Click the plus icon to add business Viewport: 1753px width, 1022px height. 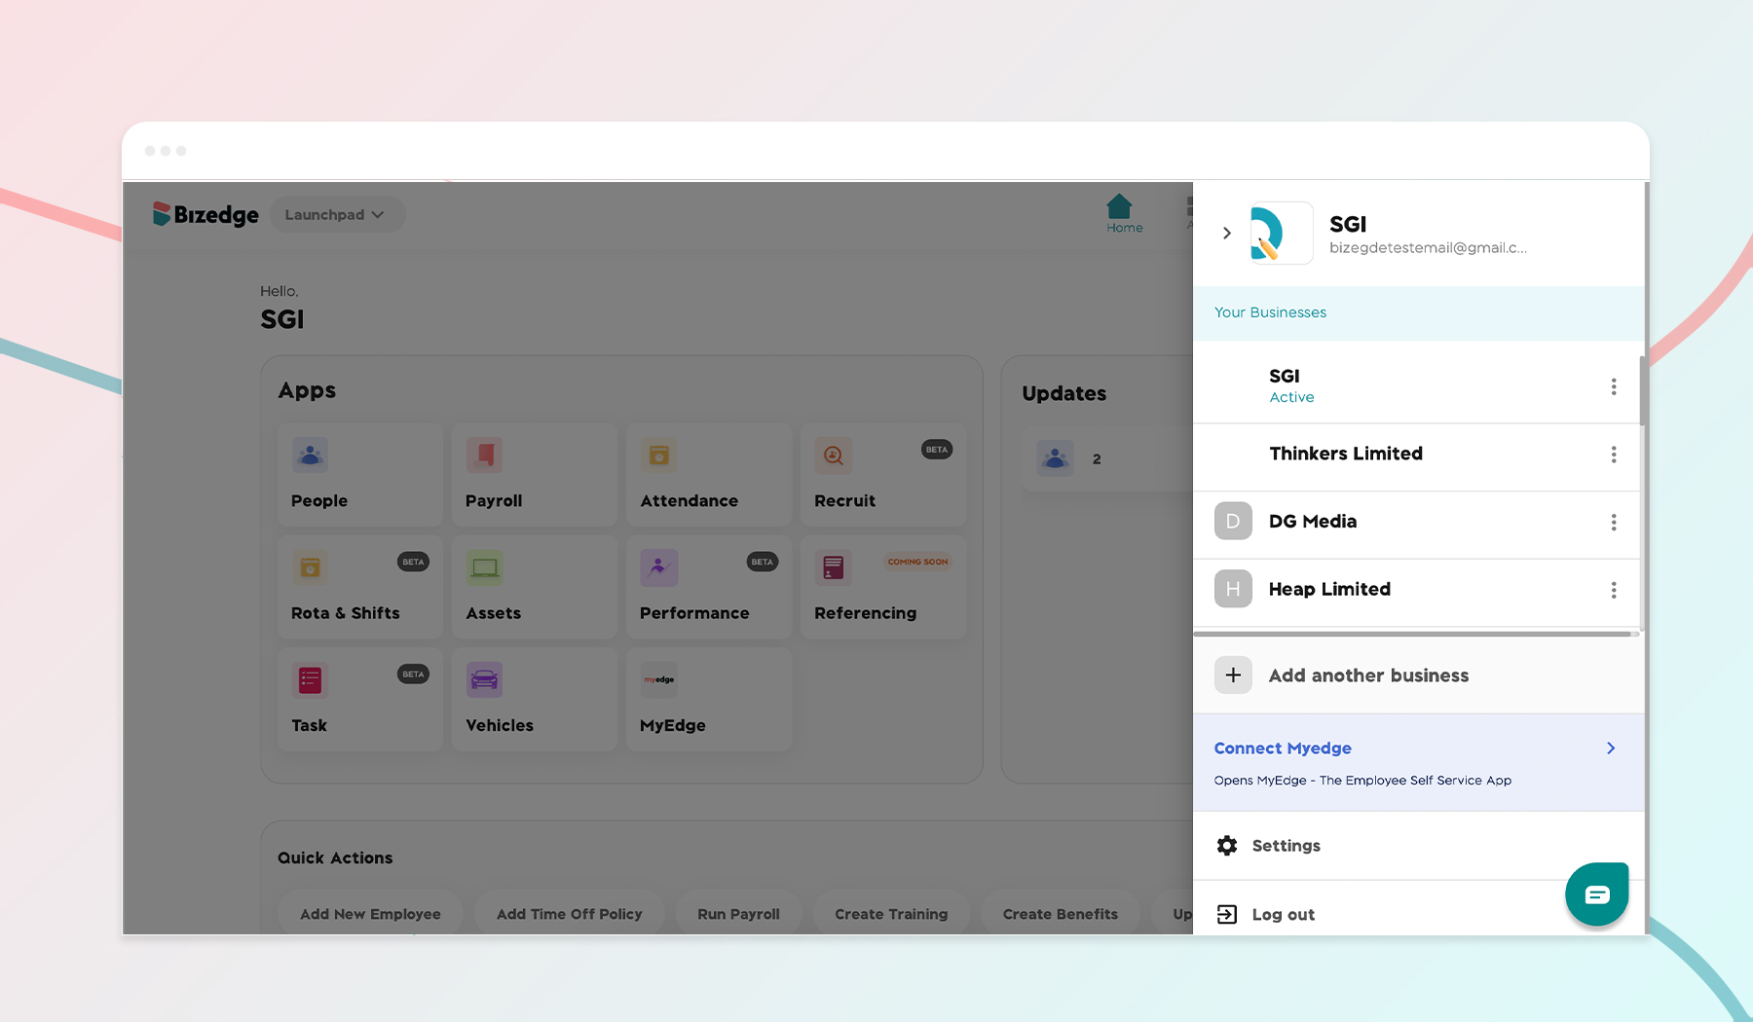(1233, 675)
